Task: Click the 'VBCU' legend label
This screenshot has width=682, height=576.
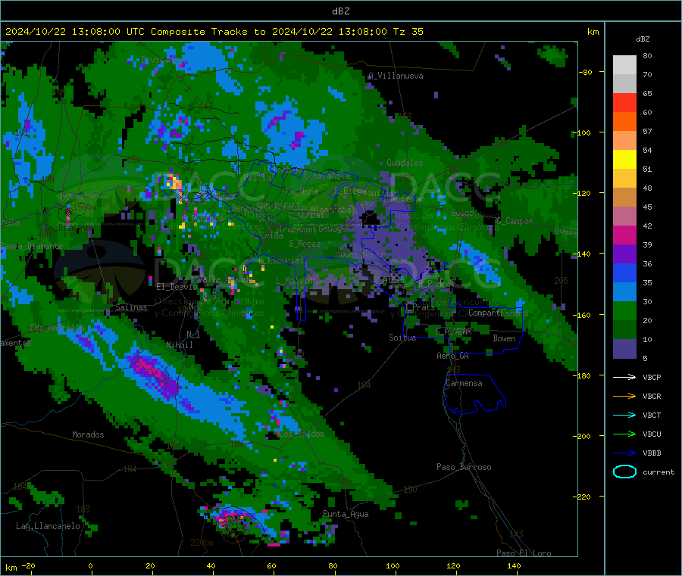Action: point(652,434)
